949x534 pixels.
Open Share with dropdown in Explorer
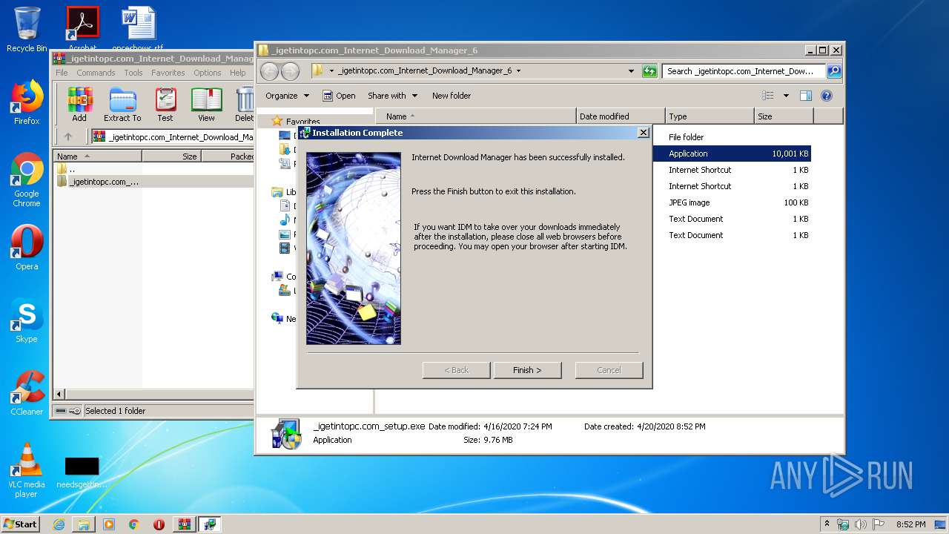[x=392, y=96]
